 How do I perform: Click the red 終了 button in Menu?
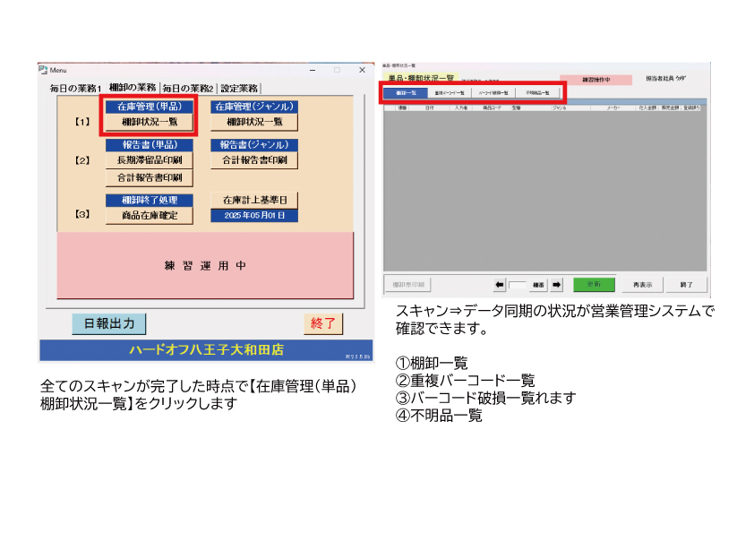coord(322,323)
